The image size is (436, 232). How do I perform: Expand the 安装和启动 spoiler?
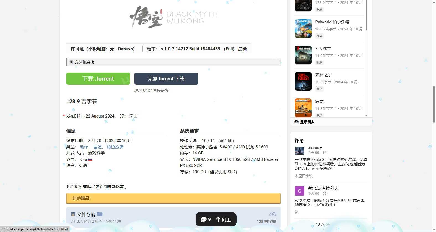click(173, 62)
